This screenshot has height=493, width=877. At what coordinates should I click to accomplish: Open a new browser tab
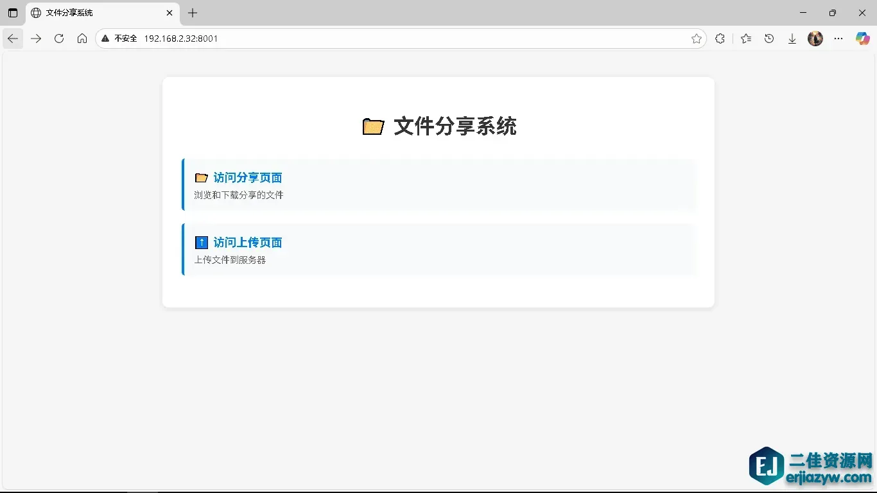(192, 13)
